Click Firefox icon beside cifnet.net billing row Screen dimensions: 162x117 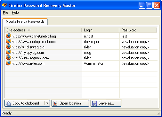[8, 36]
